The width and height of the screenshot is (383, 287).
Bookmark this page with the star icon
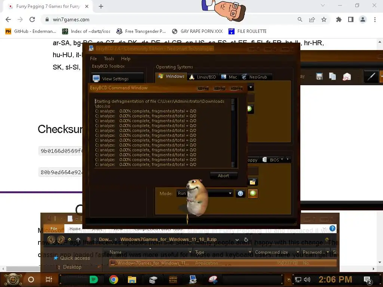point(324,19)
